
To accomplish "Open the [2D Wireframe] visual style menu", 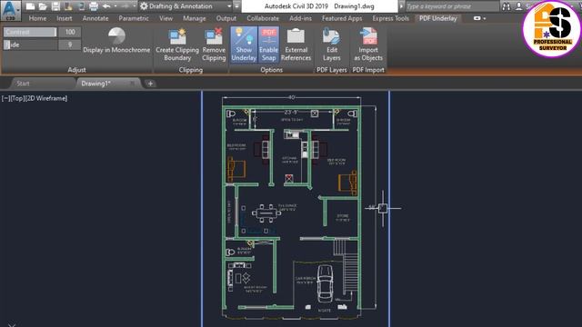I will [x=46, y=98].
